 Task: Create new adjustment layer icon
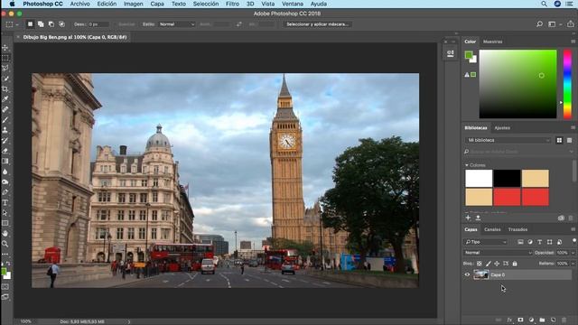pos(531,320)
